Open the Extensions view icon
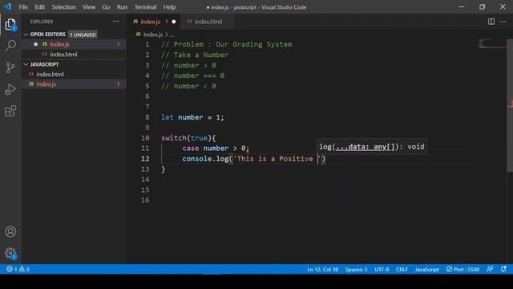The image size is (513, 289). 10,111
